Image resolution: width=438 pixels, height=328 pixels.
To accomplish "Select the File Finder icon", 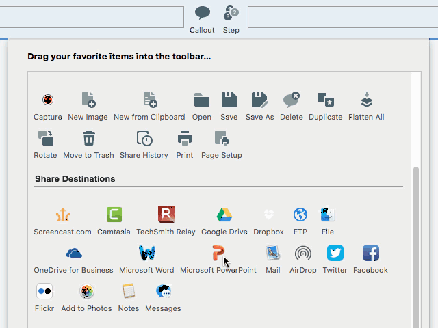I will (327, 215).
